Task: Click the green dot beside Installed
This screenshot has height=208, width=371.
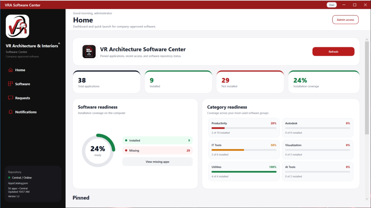Action: point(126,140)
